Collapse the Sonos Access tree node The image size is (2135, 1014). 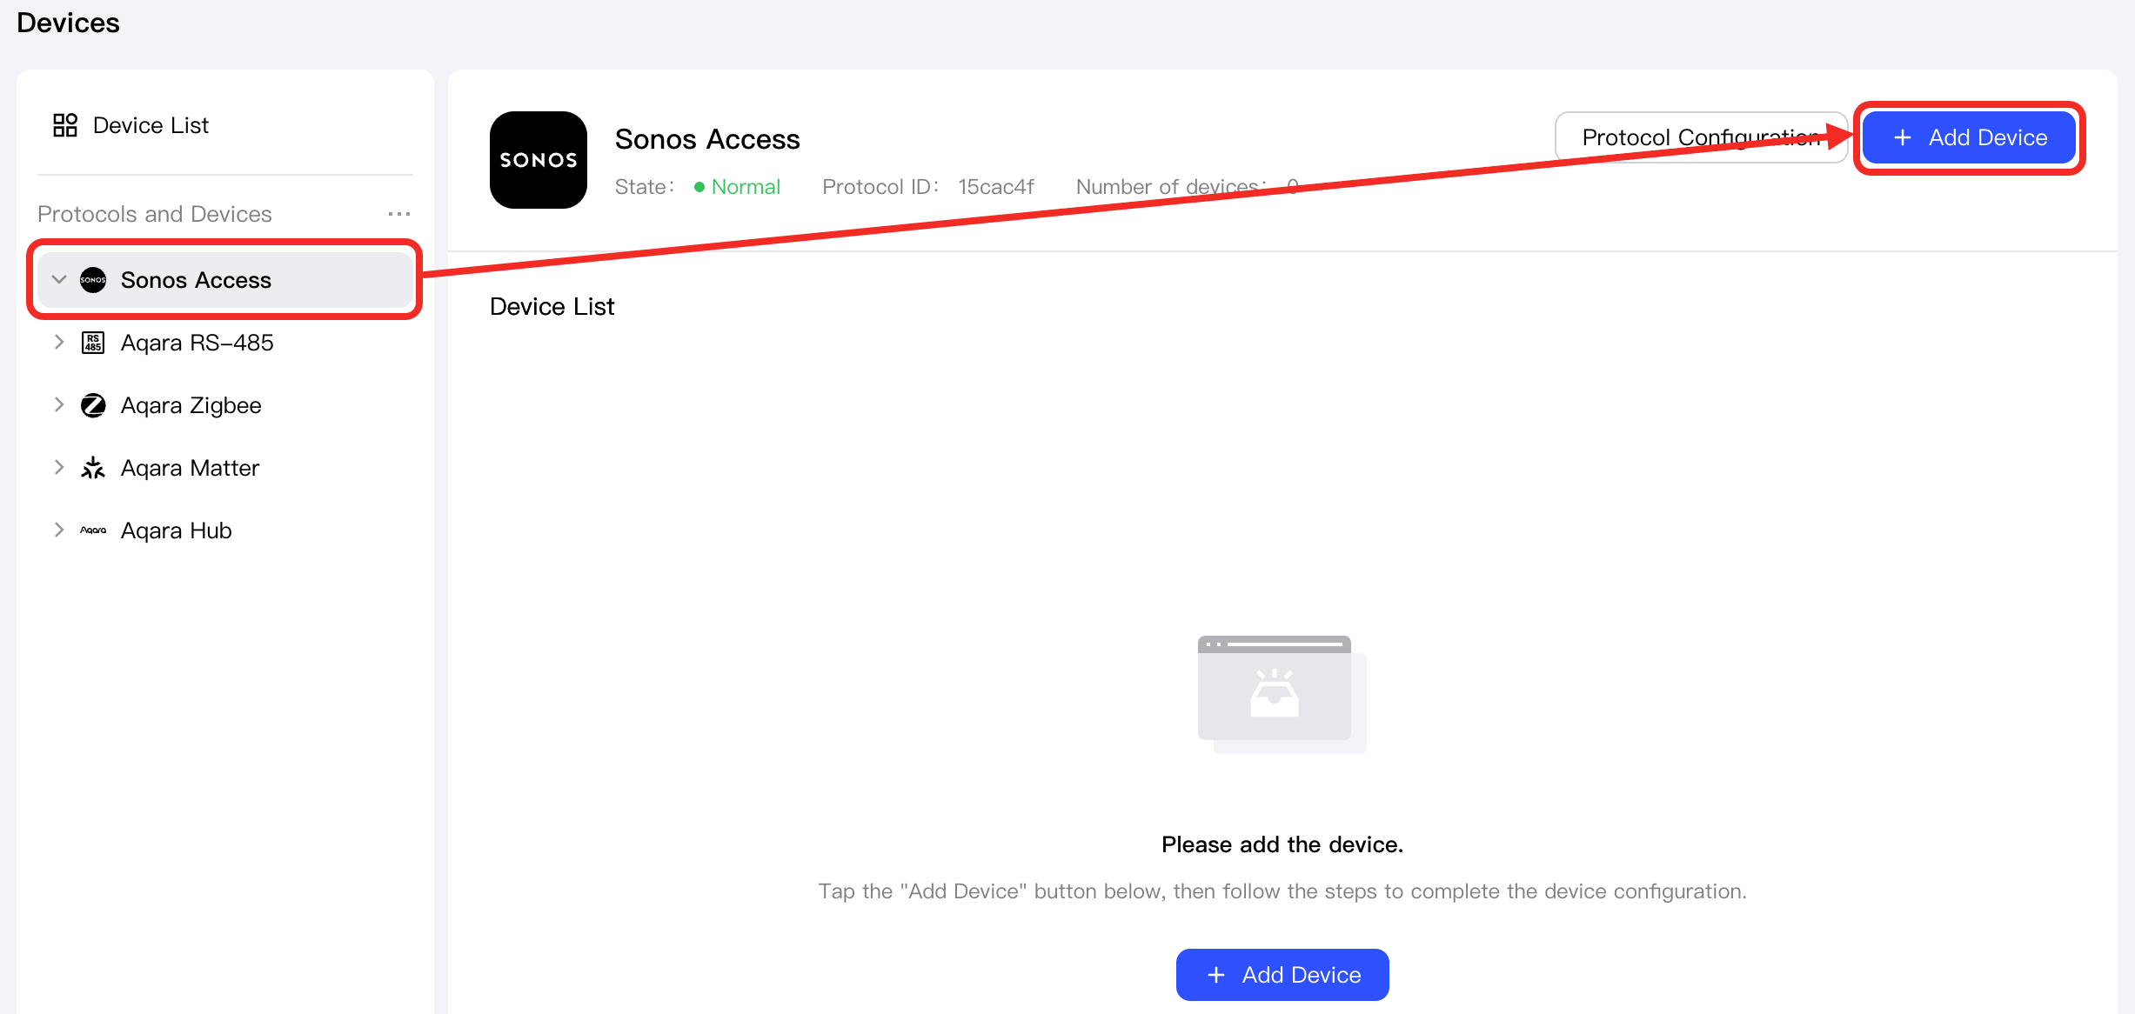(x=59, y=280)
